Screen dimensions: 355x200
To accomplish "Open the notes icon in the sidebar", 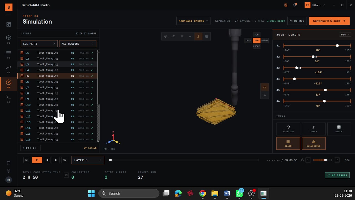I will (9, 163).
